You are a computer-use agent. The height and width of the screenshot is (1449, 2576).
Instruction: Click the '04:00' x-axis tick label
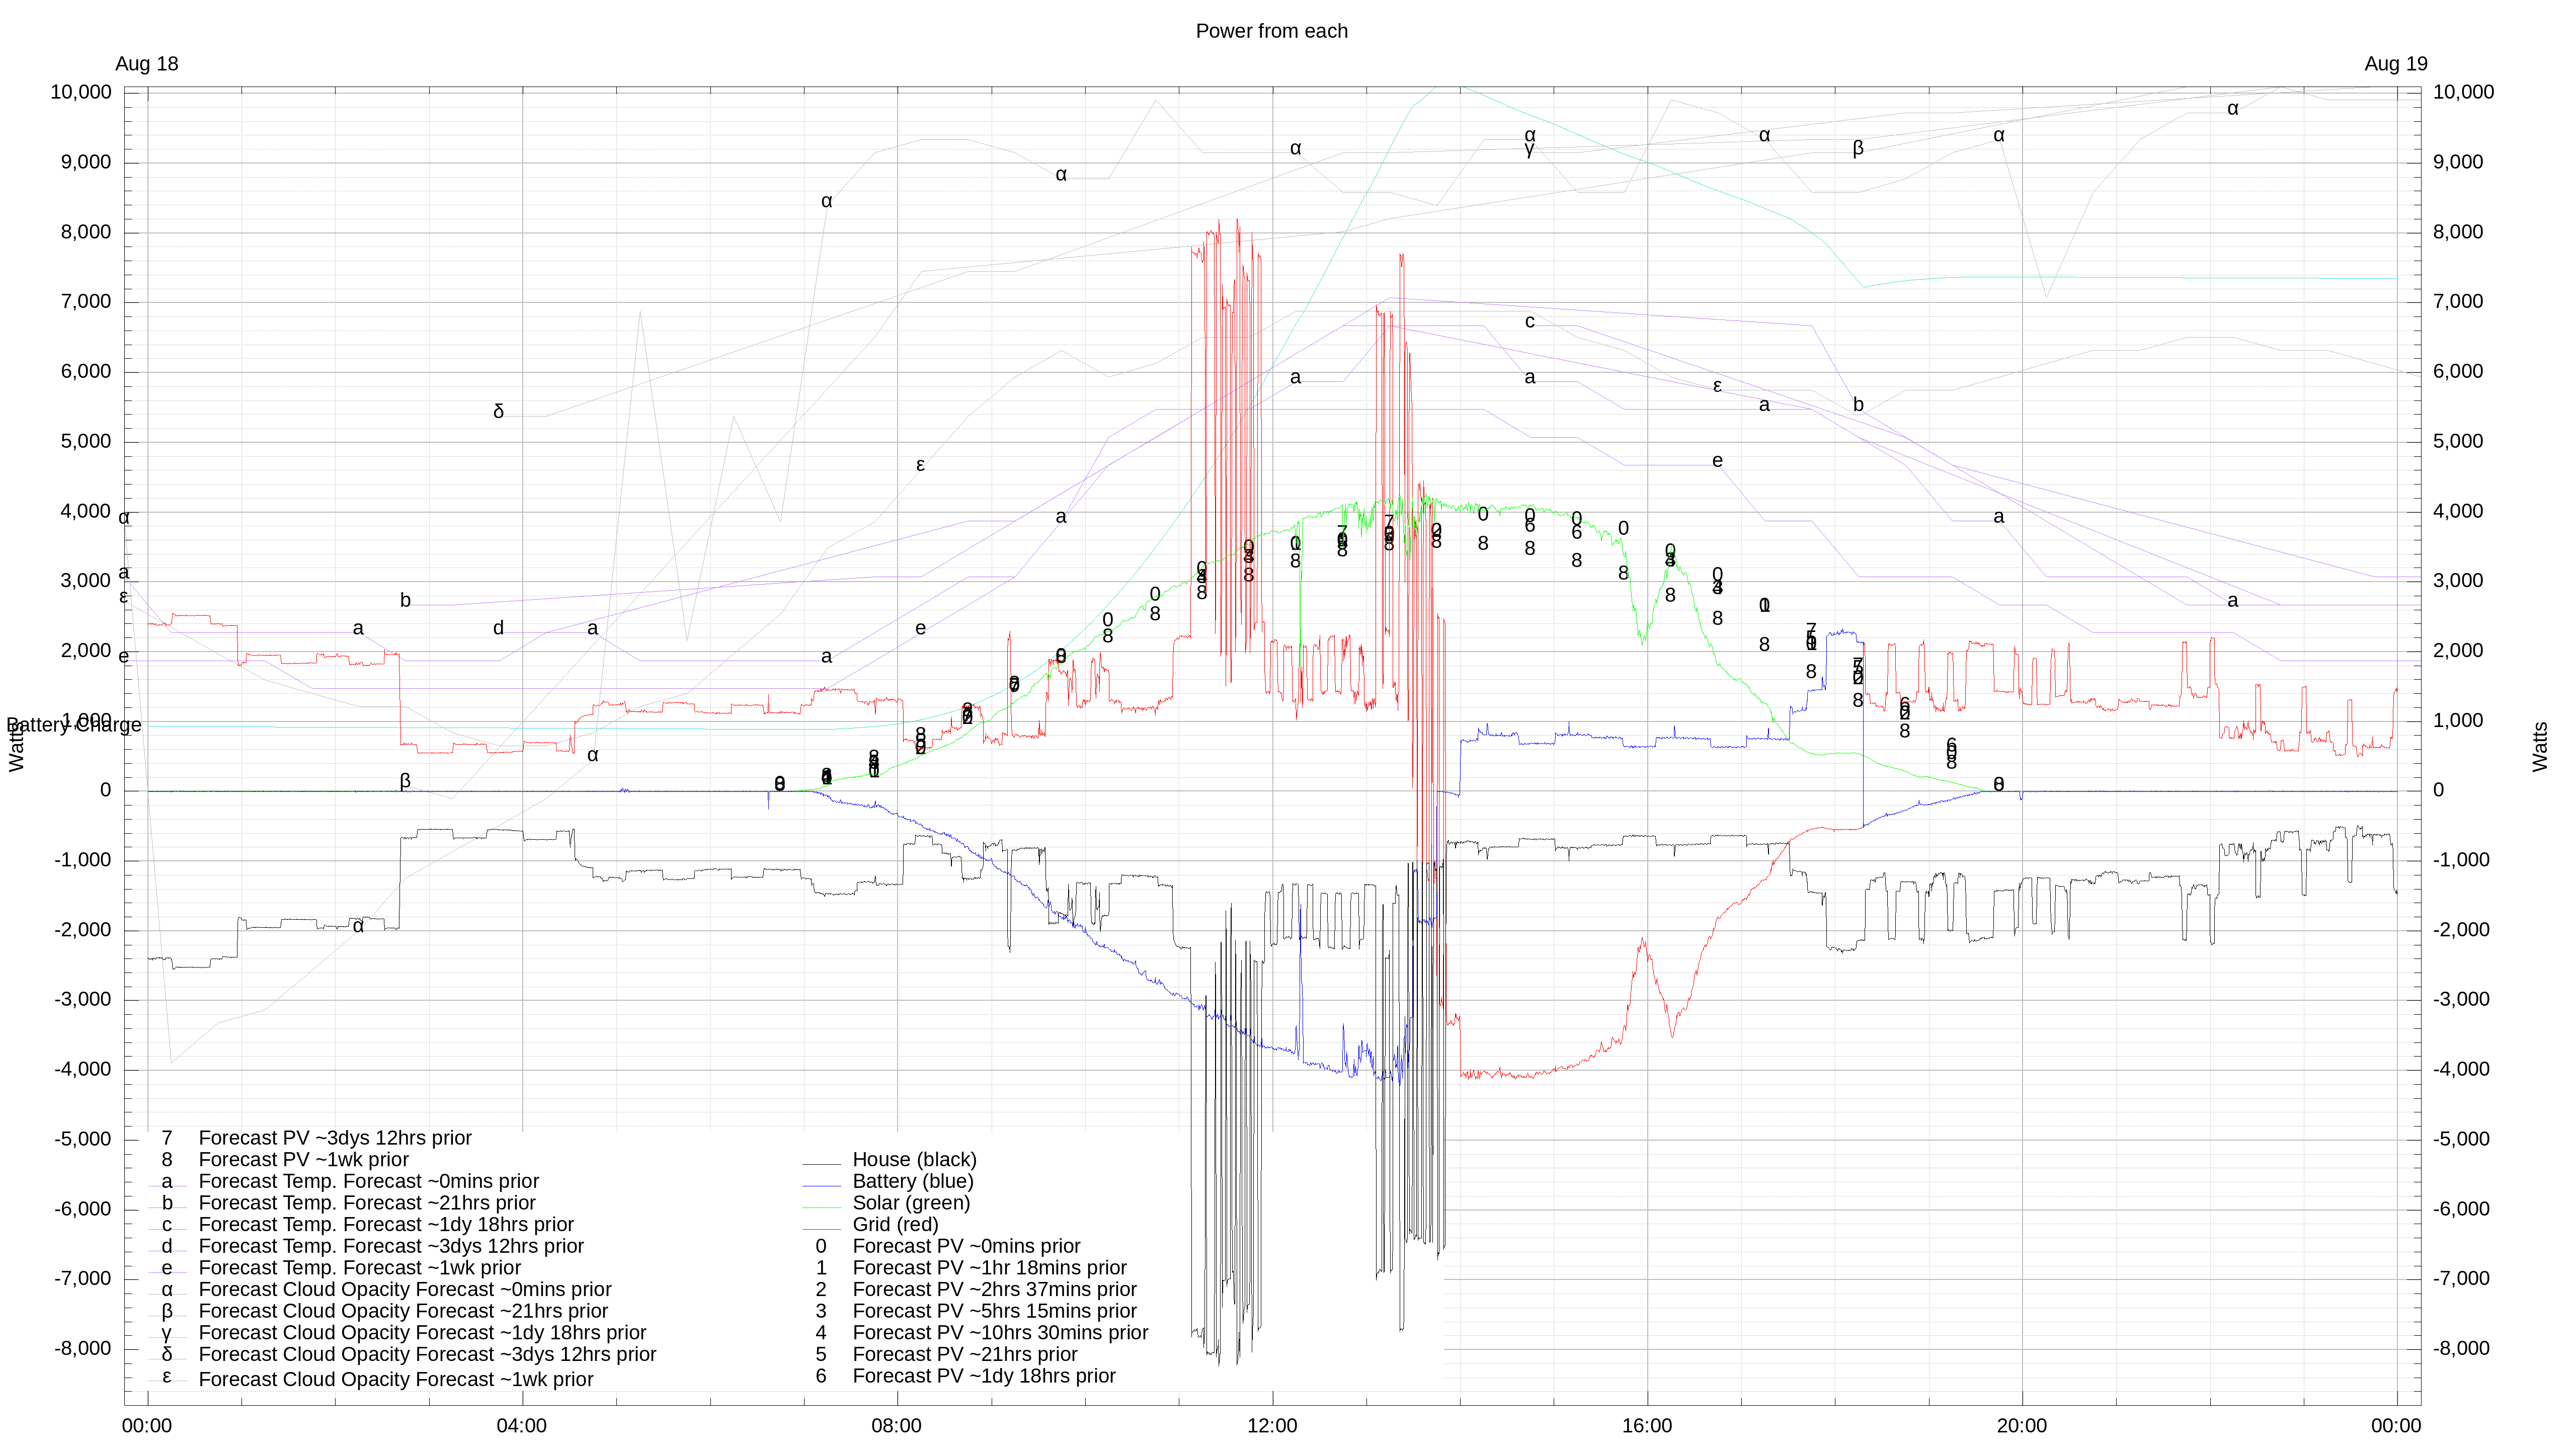point(522,1426)
